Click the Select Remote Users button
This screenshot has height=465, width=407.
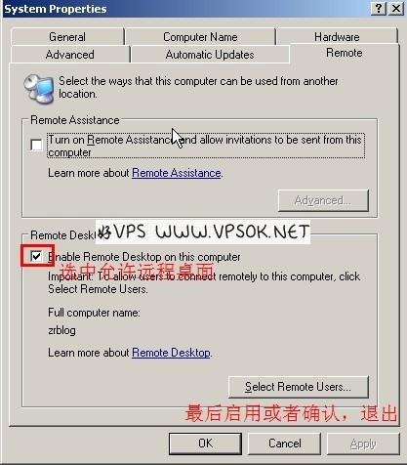299,387
